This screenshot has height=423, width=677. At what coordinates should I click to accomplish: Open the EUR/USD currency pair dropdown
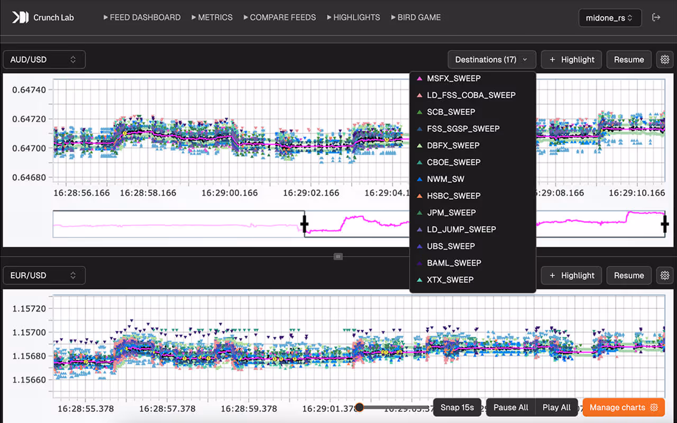(x=44, y=275)
